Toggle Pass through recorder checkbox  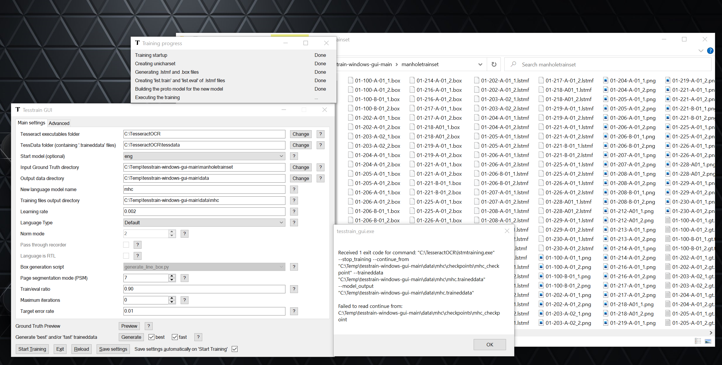pos(126,245)
